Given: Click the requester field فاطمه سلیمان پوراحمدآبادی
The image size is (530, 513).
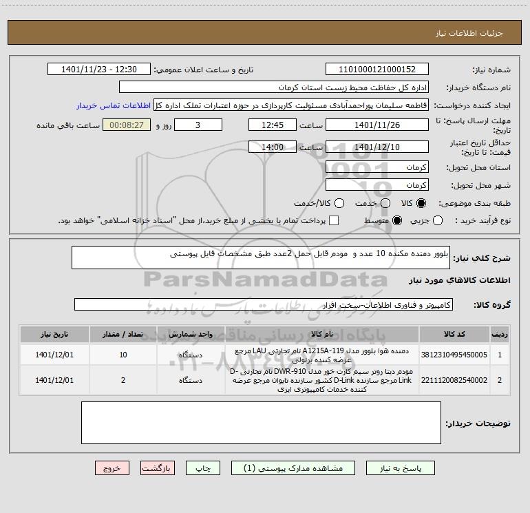Looking at the screenshot, I should point(291,105).
